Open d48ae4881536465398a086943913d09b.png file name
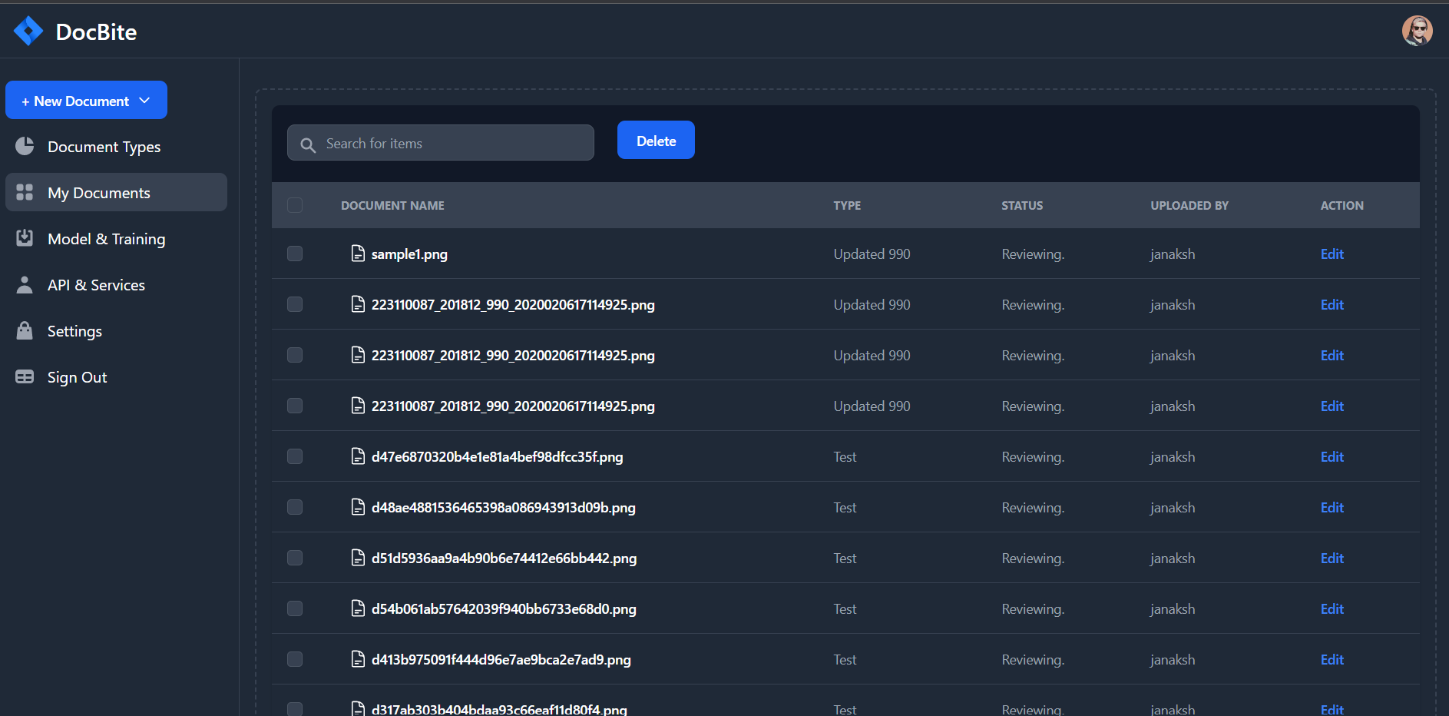 pyautogui.click(x=503, y=508)
